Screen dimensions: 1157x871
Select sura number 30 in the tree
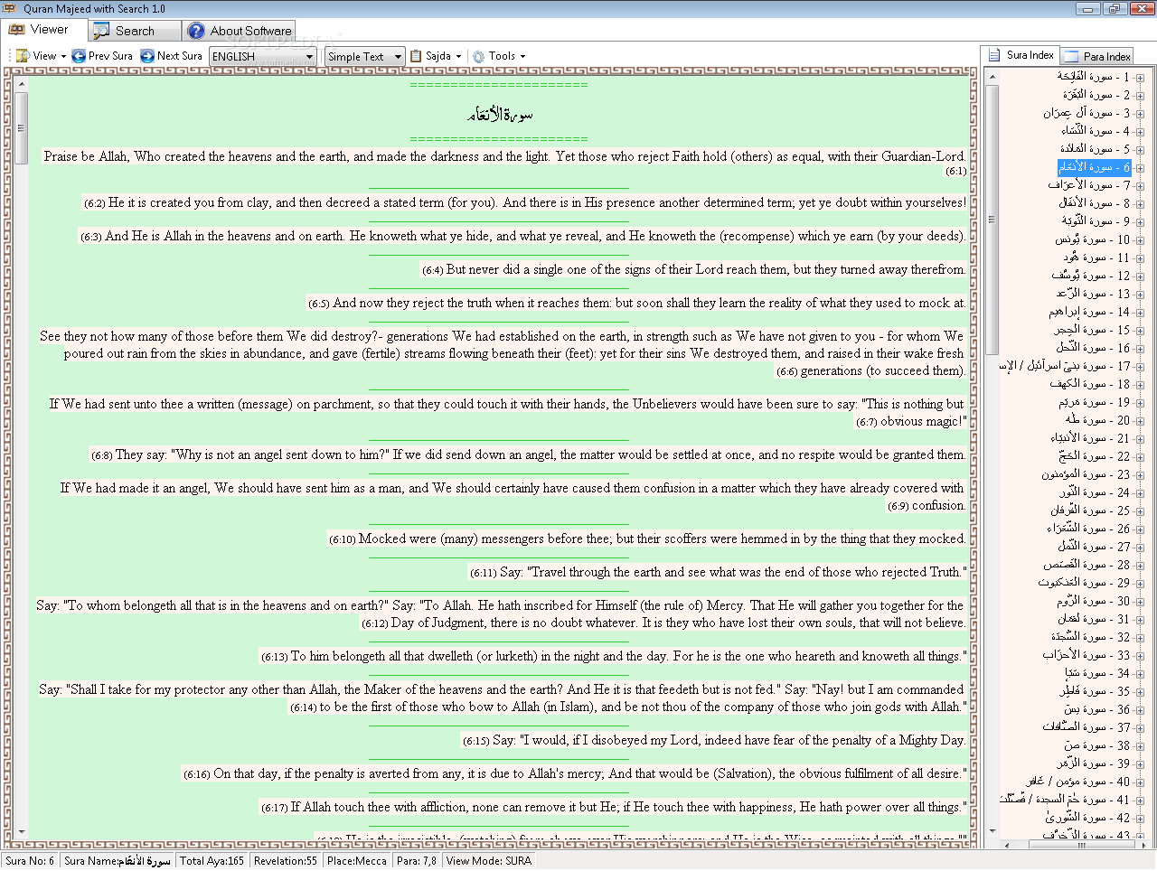pyautogui.click(x=1094, y=601)
